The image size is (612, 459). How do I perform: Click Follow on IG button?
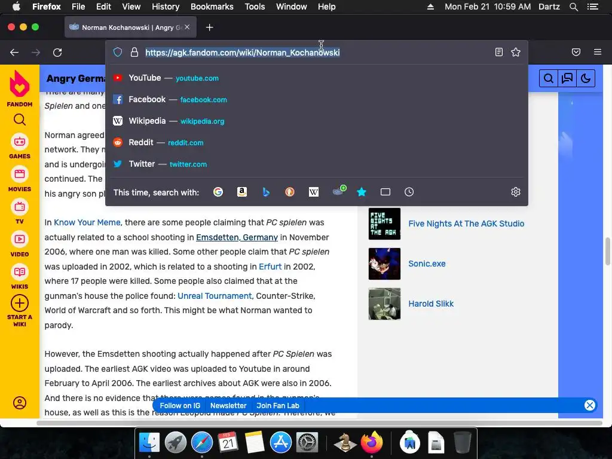tap(180, 406)
